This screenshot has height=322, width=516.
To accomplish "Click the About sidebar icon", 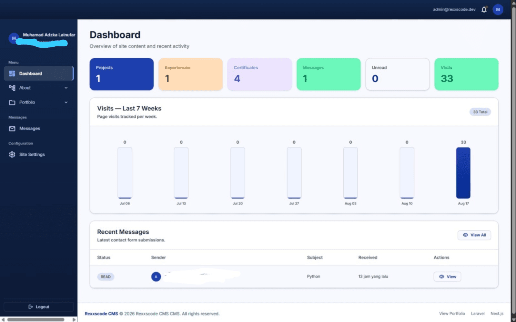I will [12, 88].
